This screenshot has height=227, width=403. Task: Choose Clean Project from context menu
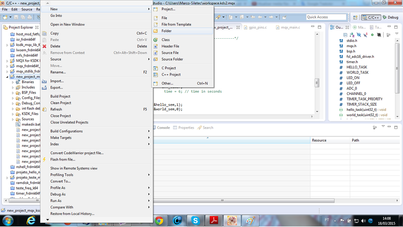pos(96,103)
